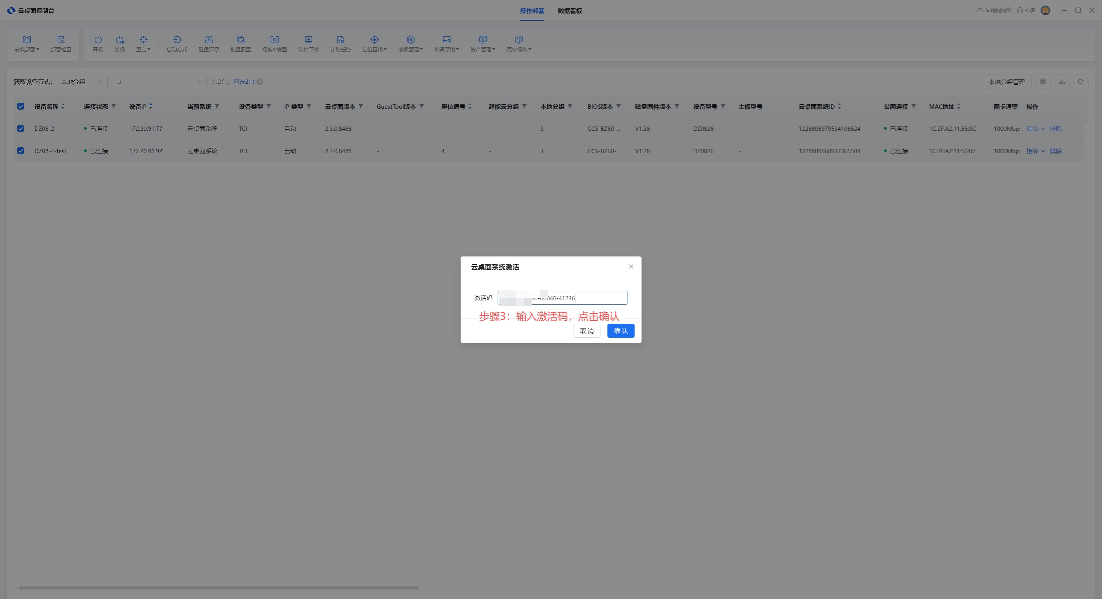Click the 取消 button in activation dialog
The width and height of the screenshot is (1102, 599).
pos(586,331)
